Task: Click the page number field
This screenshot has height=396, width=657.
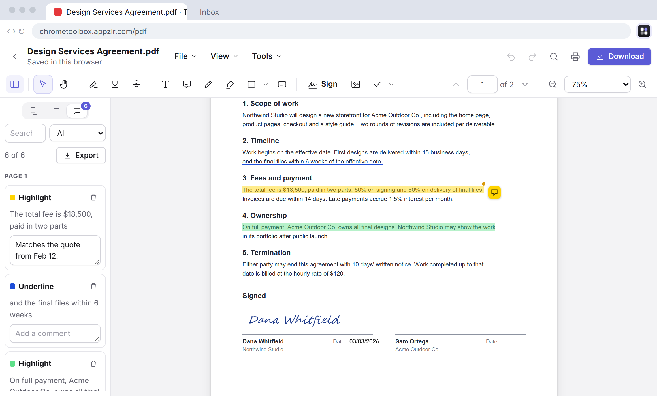Action: point(483,84)
